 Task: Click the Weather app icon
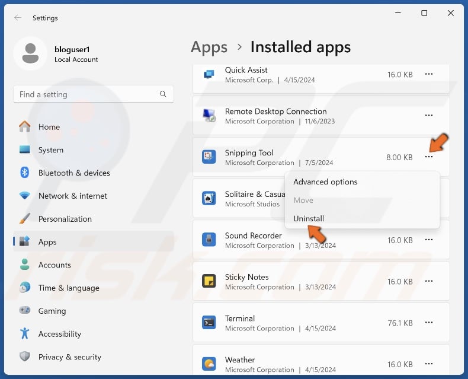point(209,364)
